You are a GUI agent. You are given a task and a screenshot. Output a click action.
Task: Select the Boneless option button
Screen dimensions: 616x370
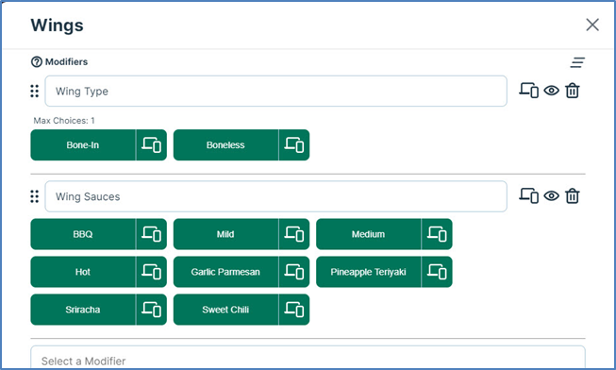point(225,144)
